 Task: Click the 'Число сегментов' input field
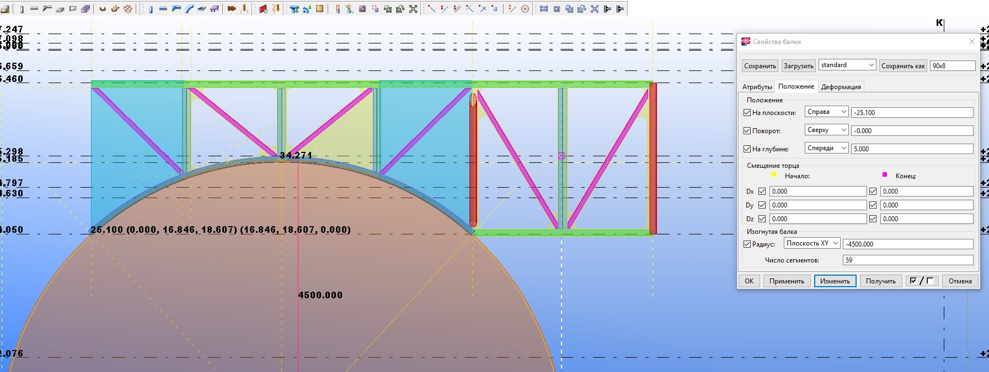tap(908, 260)
